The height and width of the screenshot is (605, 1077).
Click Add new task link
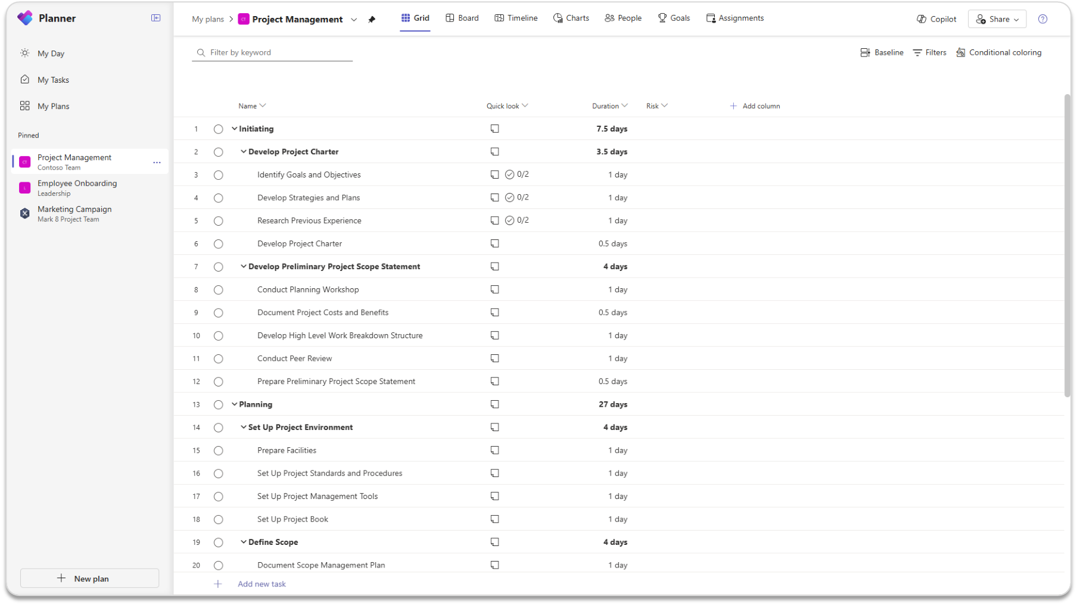pyautogui.click(x=262, y=584)
